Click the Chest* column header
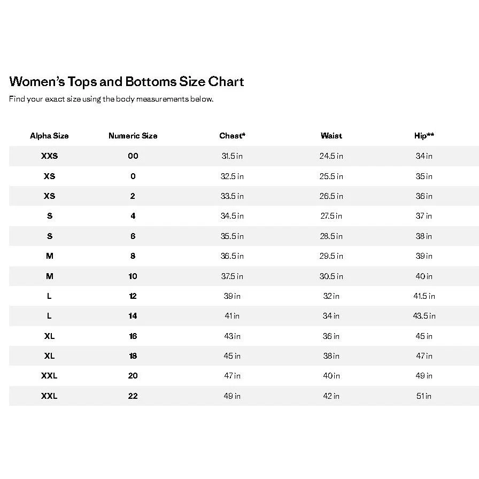The image size is (479, 479). [x=232, y=136]
